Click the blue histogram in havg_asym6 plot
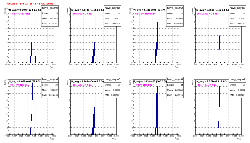This screenshot has width=250, height=143. pos(157,110)
